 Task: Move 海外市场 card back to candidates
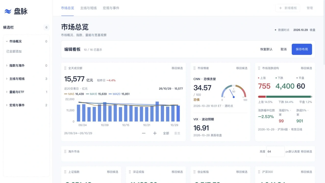coord(306,151)
